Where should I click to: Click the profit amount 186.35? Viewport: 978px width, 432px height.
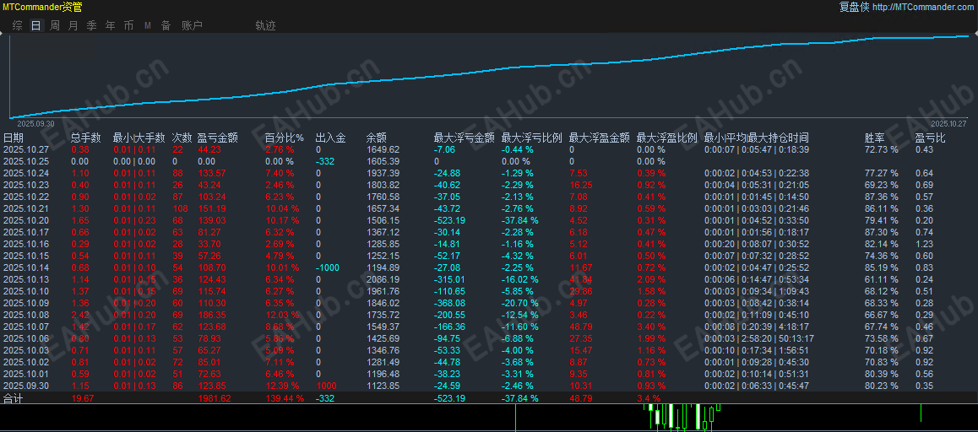pos(212,315)
